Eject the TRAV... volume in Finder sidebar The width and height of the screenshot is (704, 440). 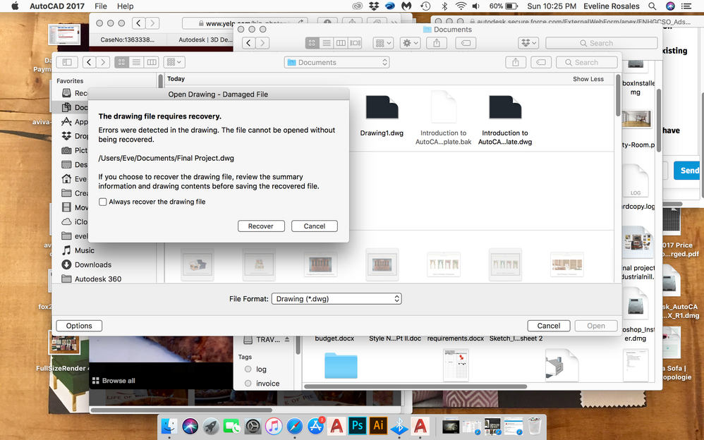coord(287,339)
